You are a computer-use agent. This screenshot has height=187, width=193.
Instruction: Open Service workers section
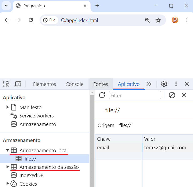click(x=36, y=116)
